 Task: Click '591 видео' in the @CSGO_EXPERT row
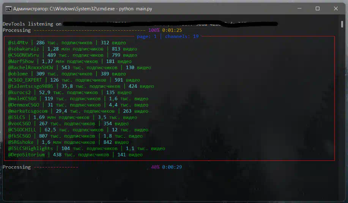pyautogui.click(x=127, y=80)
